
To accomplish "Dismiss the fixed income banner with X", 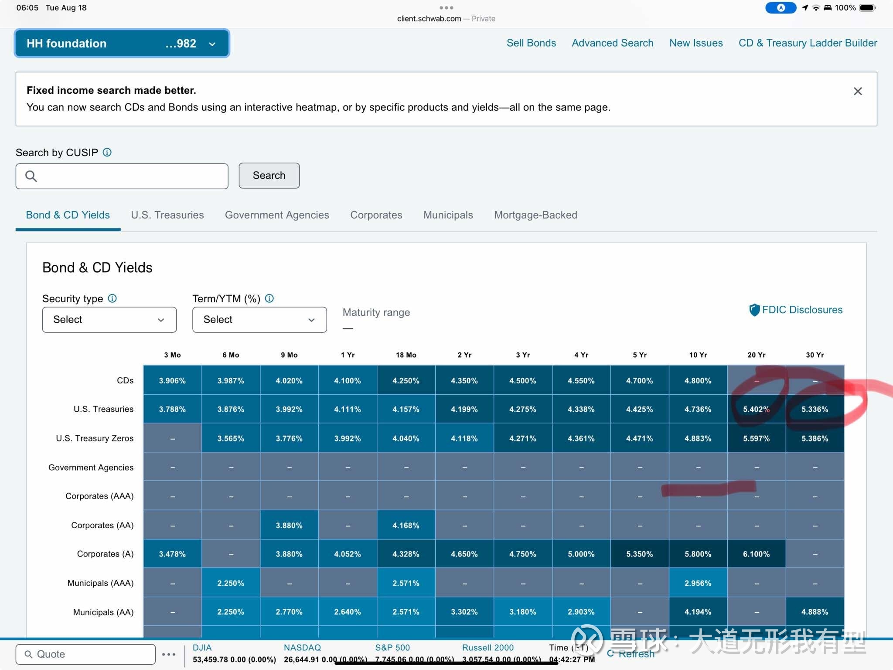I will tap(858, 91).
